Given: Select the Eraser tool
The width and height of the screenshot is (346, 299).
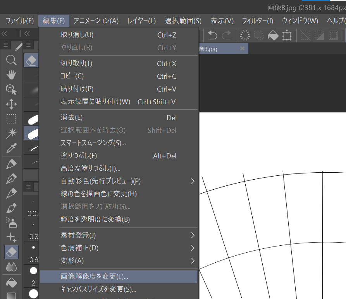Looking at the screenshot, I should coord(11,252).
